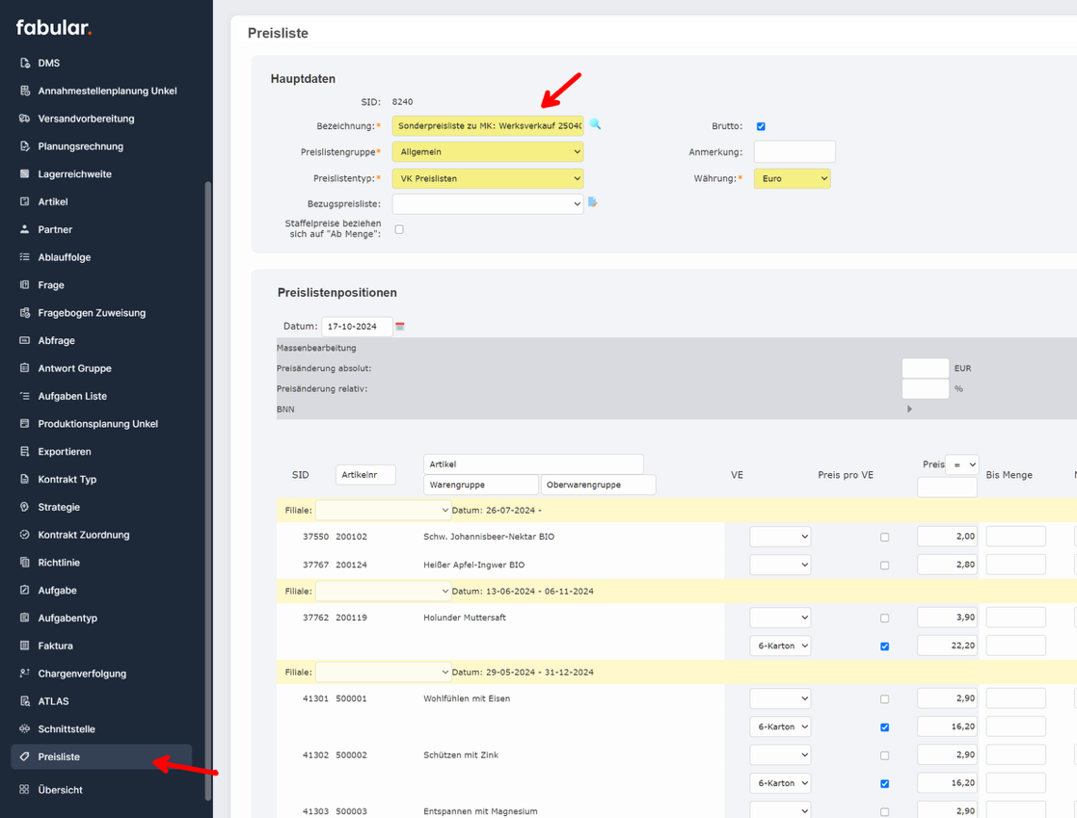The width and height of the screenshot is (1077, 818).
Task: Click the magnifier icon beside Bezeichnung field
Action: 595,124
